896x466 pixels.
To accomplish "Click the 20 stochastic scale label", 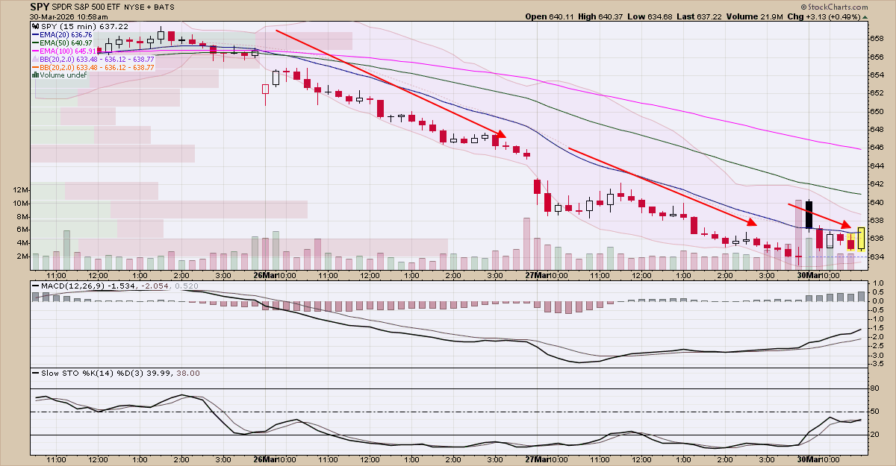I will 876,435.
